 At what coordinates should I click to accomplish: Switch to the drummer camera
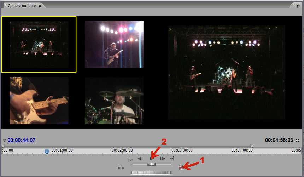(x=114, y=101)
